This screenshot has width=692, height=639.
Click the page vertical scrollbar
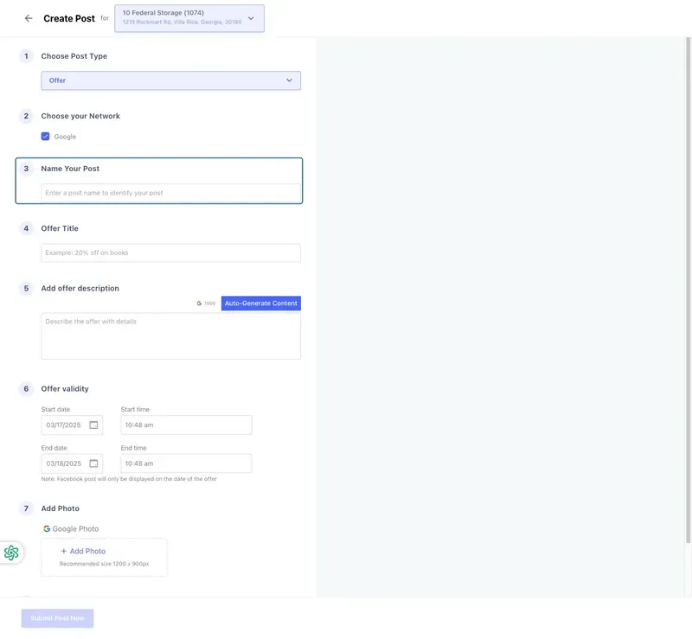688,290
